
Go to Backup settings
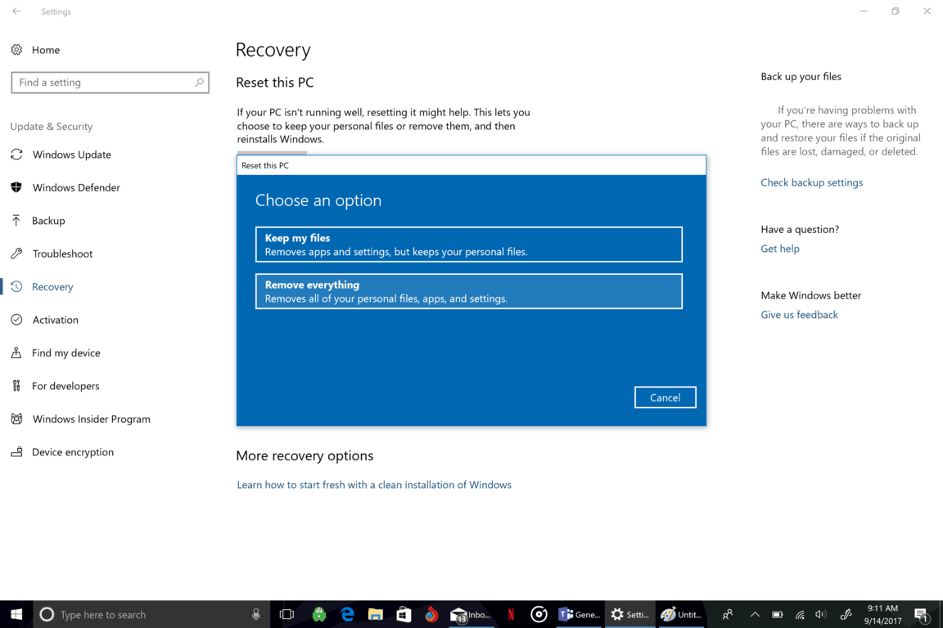click(48, 221)
